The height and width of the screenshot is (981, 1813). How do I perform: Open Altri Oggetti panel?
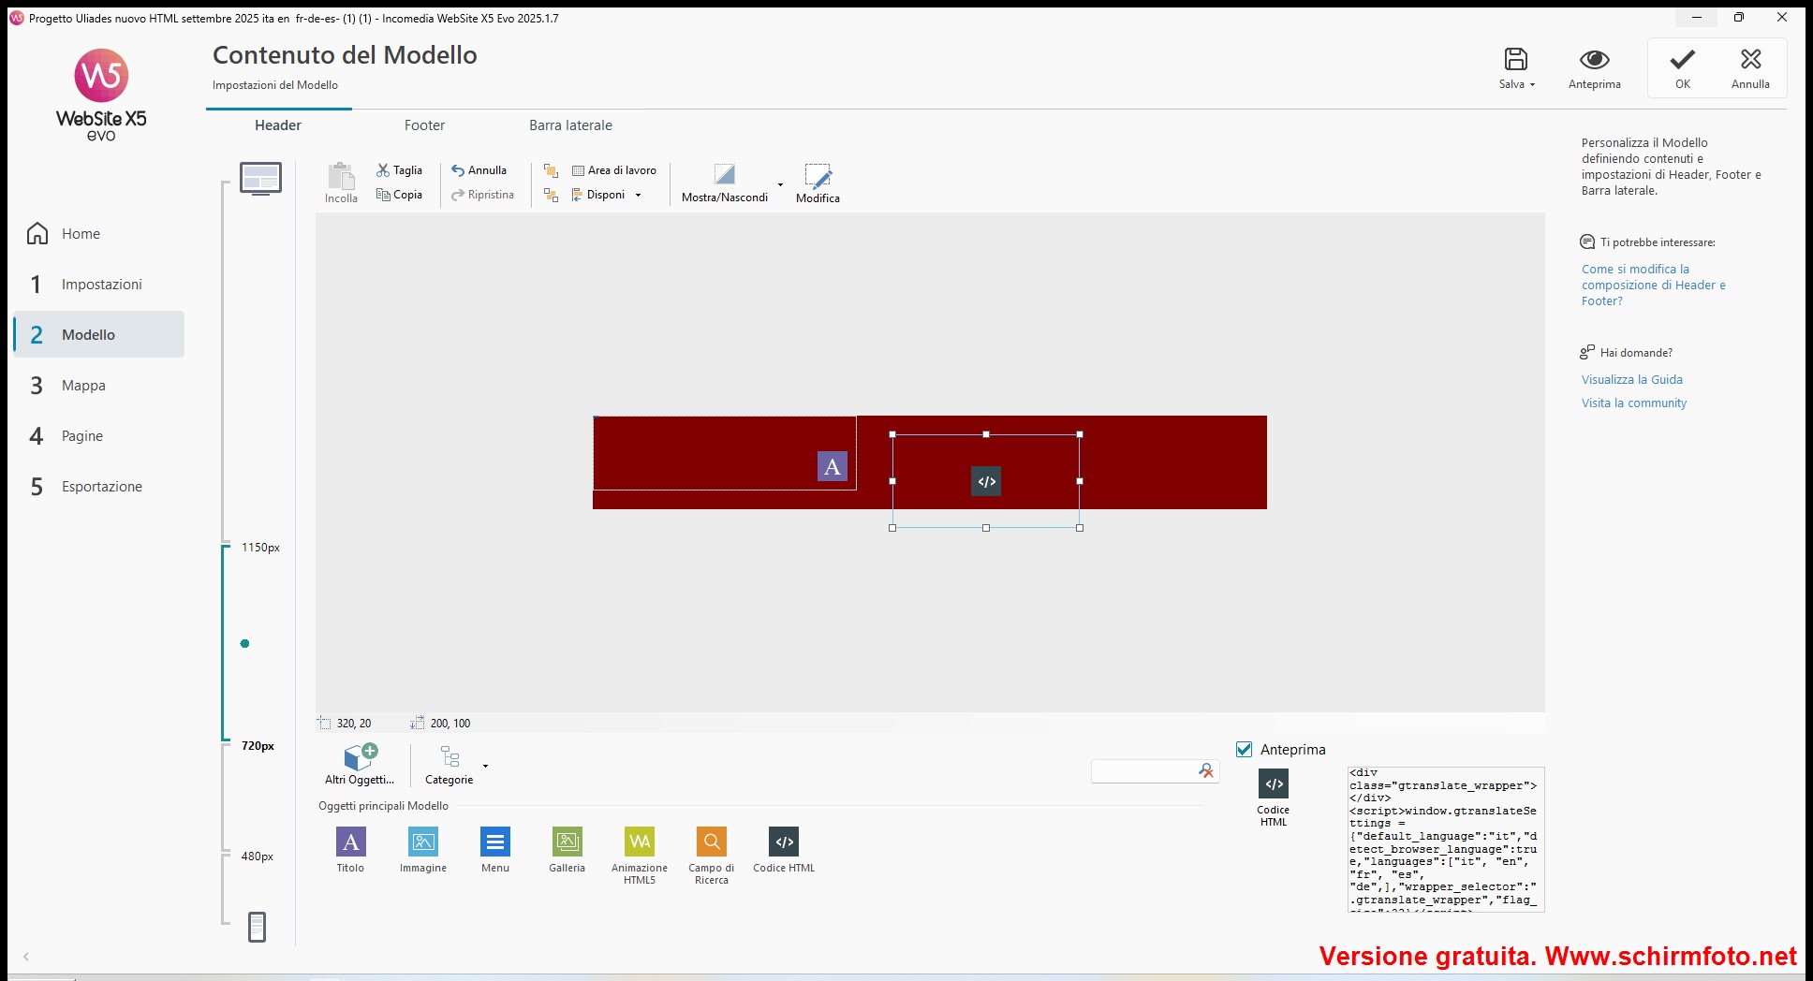(x=360, y=764)
